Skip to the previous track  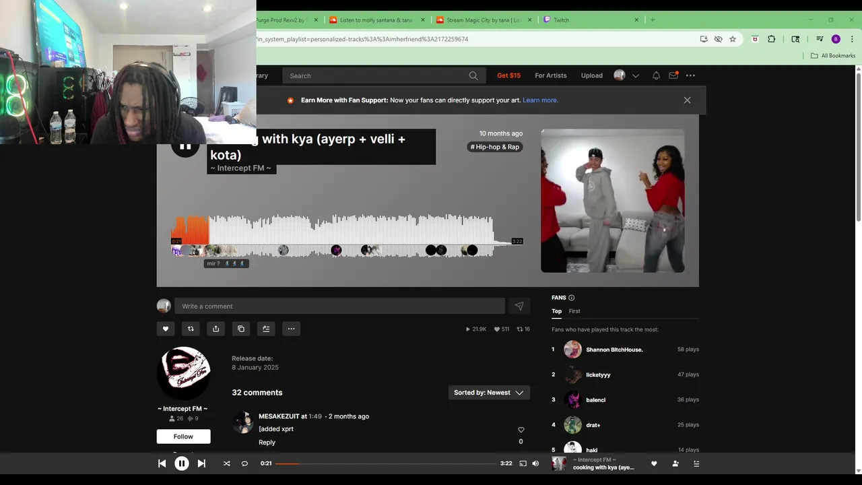162,463
